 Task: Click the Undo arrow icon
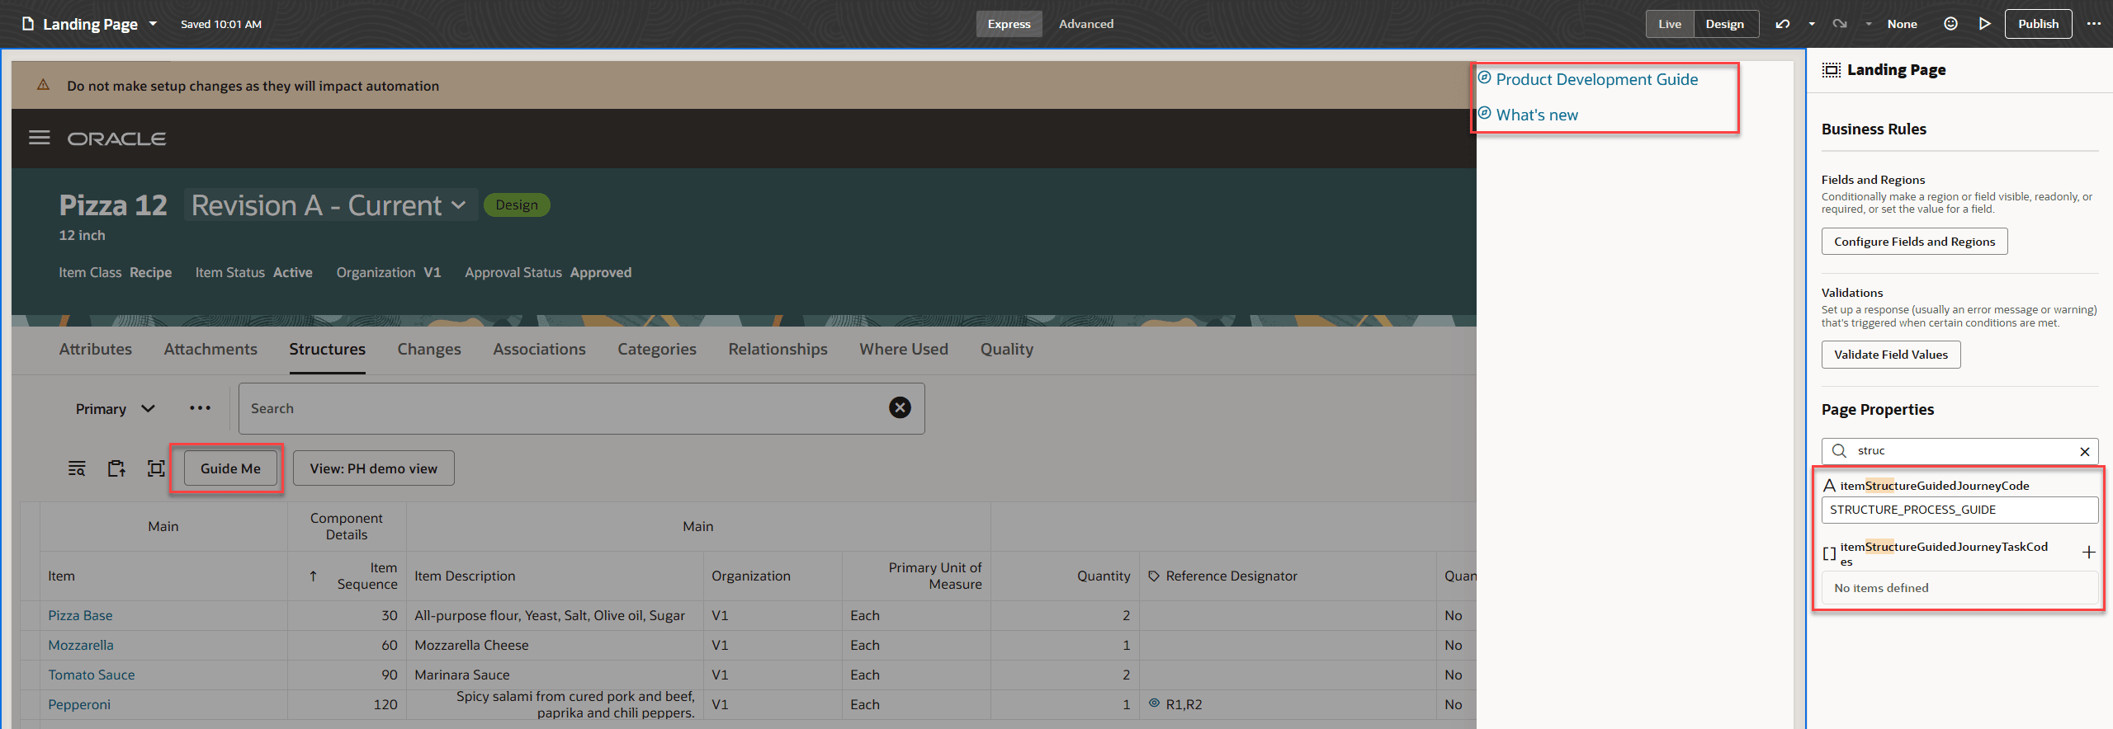point(1783,24)
